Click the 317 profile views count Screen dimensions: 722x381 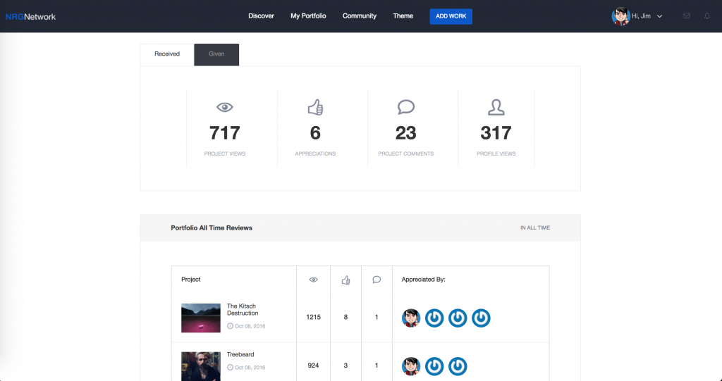pos(496,133)
